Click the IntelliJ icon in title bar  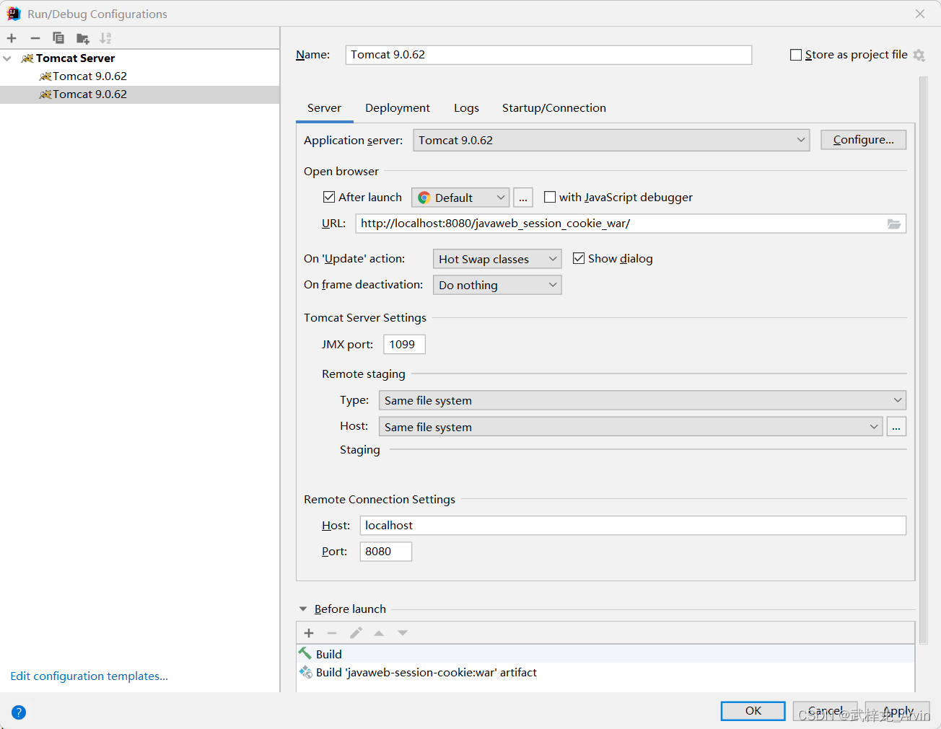pos(13,14)
